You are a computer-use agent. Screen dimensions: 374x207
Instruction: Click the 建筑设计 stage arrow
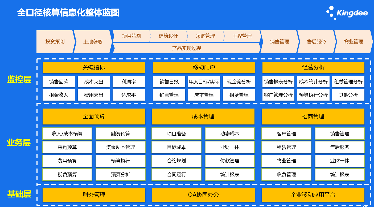point(168,36)
